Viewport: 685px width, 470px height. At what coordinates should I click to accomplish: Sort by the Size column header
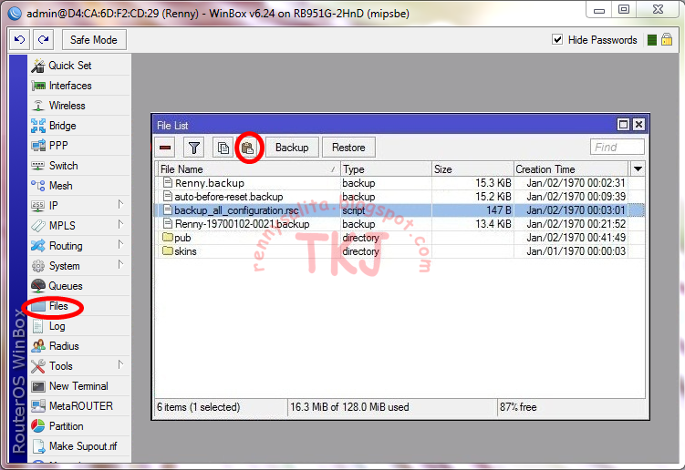[x=472, y=169]
